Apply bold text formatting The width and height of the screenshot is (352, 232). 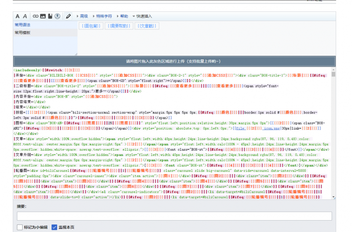[18, 16]
